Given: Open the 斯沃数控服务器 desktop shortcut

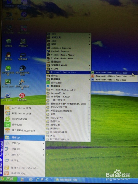Looking at the screenshot, I should click(22, 84).
